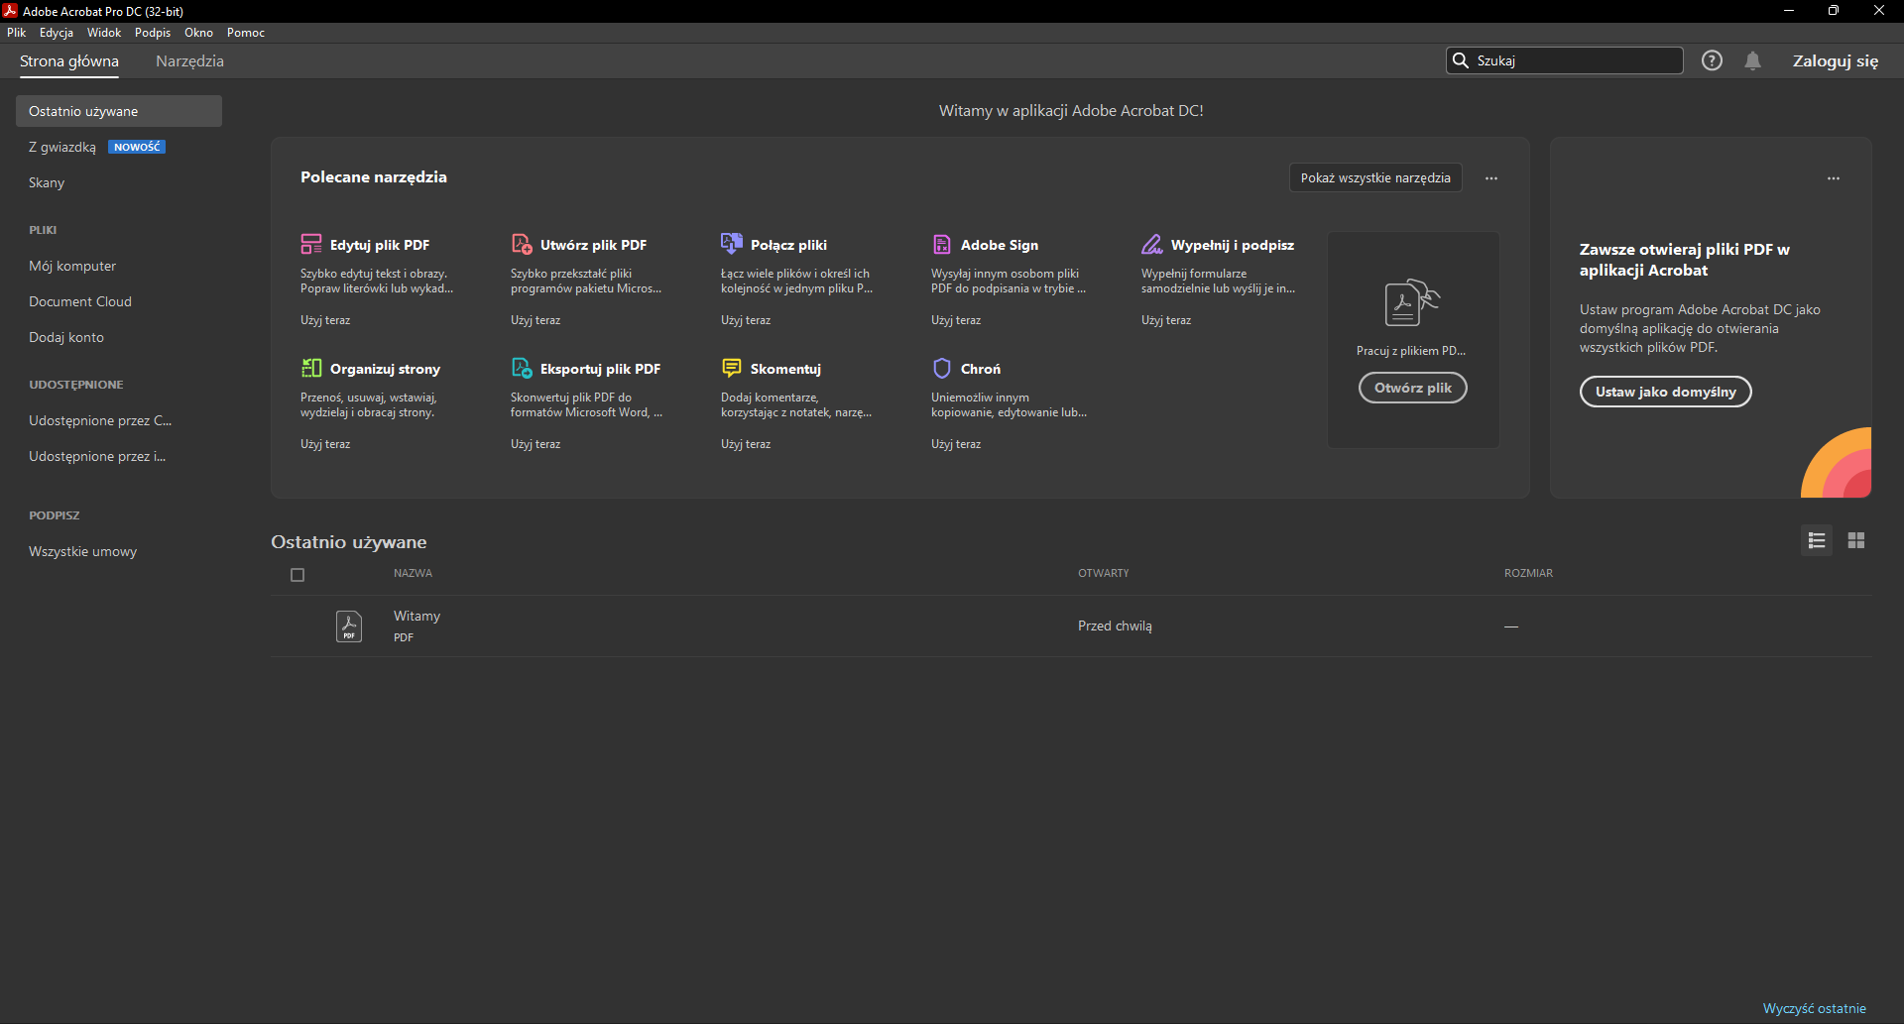Click Użyj teraz under Adobe Sign
This screenshot has width=1904, height=1024.
[x=956, y=320]
